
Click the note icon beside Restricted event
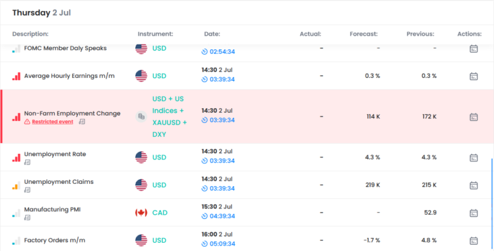point(82,122)
